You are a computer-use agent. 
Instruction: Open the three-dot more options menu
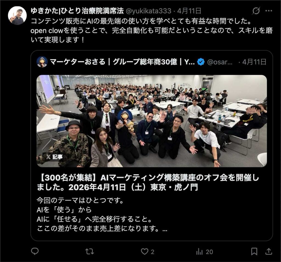[x=269, y=11]
